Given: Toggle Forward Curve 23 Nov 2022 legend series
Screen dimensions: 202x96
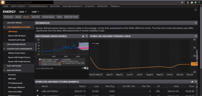Looking at the screenshot, I should pyautogui.click(x=50, y=65).
